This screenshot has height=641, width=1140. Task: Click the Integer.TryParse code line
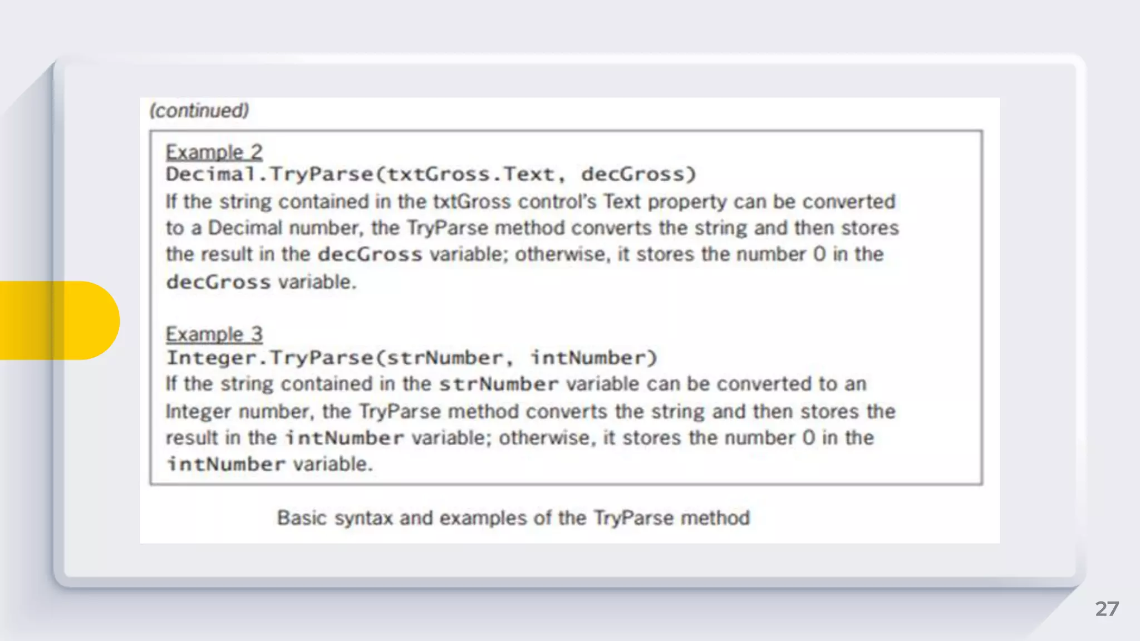(x=412, y=358)
